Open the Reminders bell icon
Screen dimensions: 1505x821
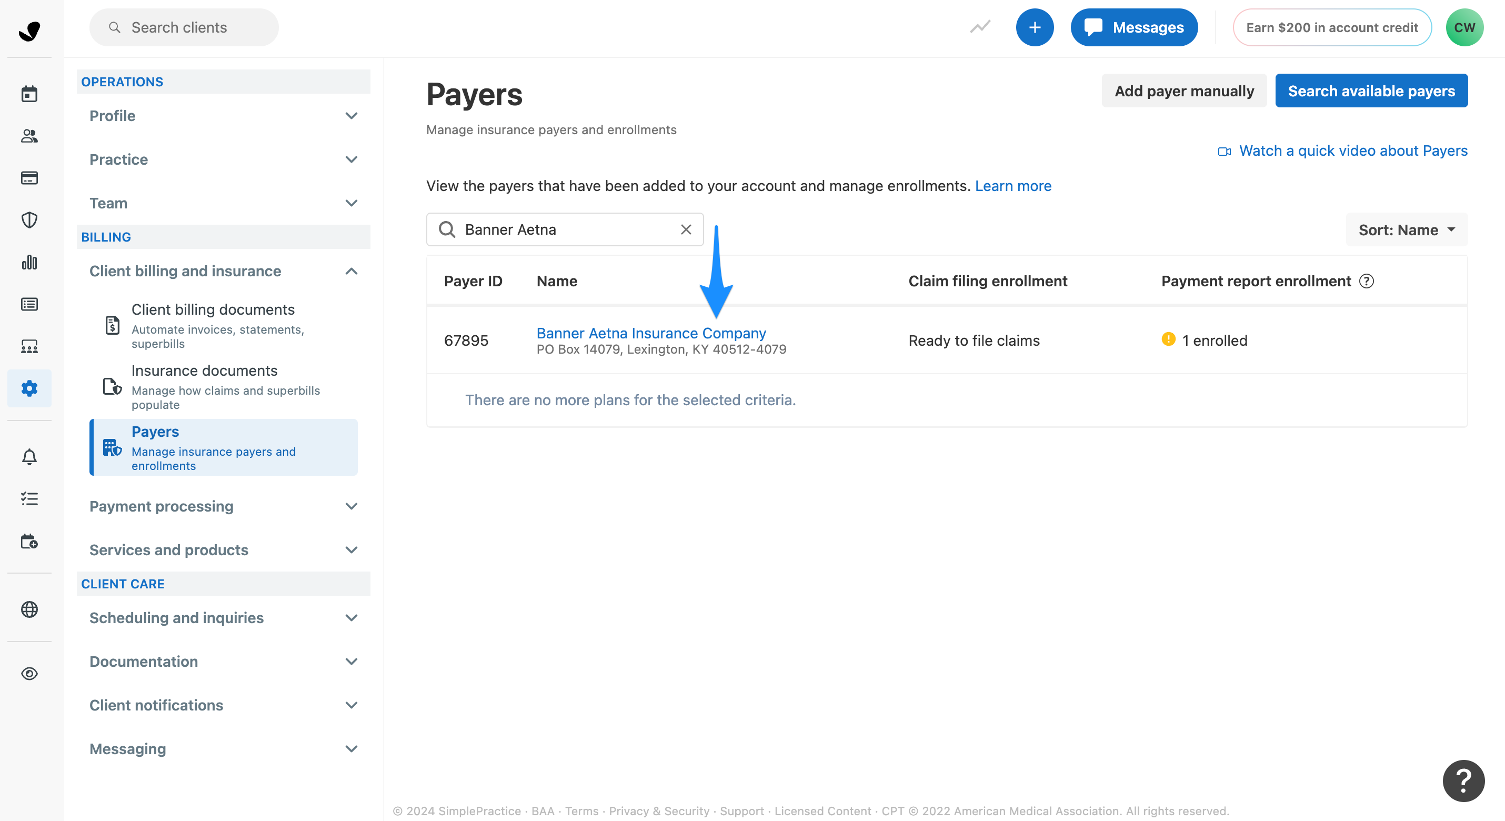tap(29, 457)
